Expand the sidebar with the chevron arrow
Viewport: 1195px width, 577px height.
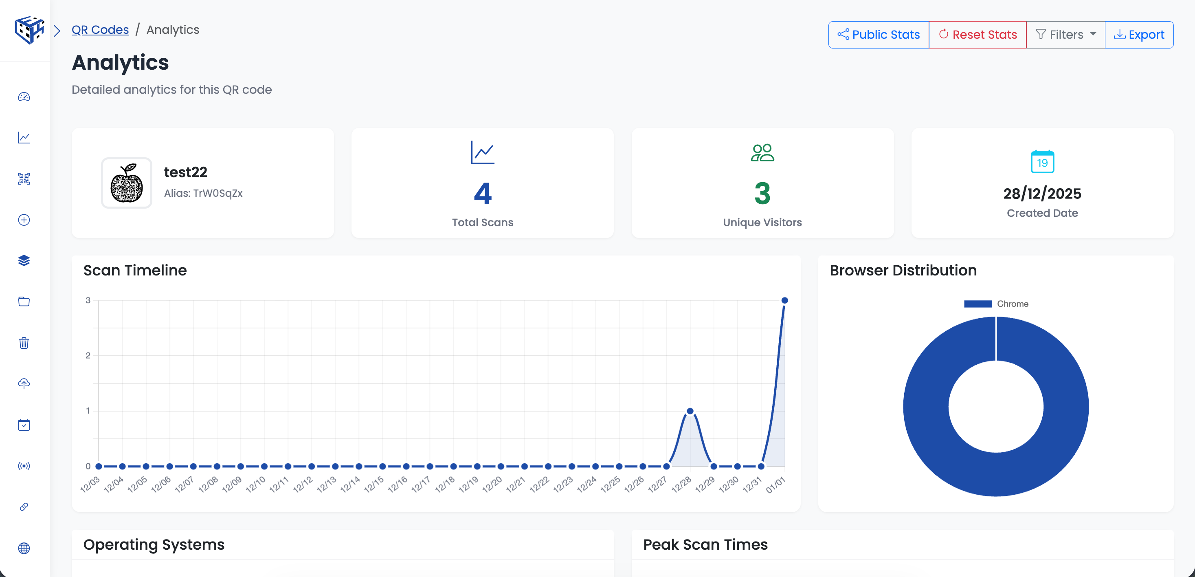[x=57, y=30]
